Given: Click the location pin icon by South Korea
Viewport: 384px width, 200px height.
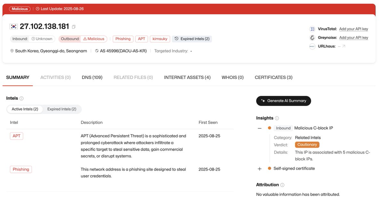Looking at the screenshot, I should (12, 51).
